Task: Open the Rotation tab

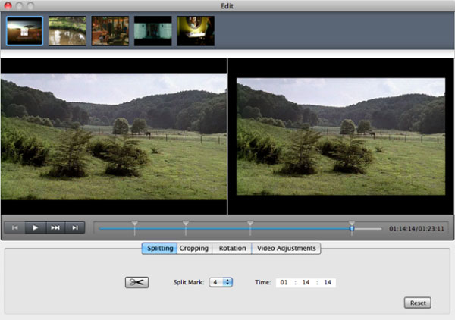Action: [x=232, y=248]
